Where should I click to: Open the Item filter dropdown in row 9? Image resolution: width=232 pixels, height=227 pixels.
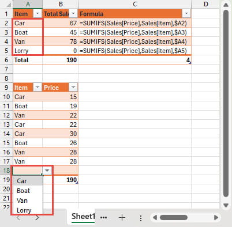click(x=38, y=88)
